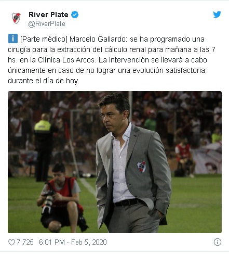Open the River Plate display name
This screenshot has width=229, height=254.
48,15
